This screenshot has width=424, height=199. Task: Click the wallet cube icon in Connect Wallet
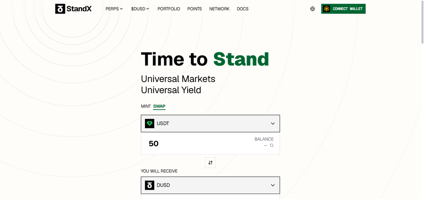(x=327, y=9)
